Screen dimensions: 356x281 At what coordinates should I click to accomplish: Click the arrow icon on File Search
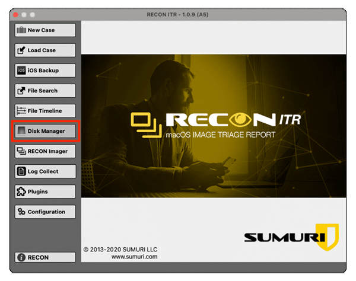21,91
